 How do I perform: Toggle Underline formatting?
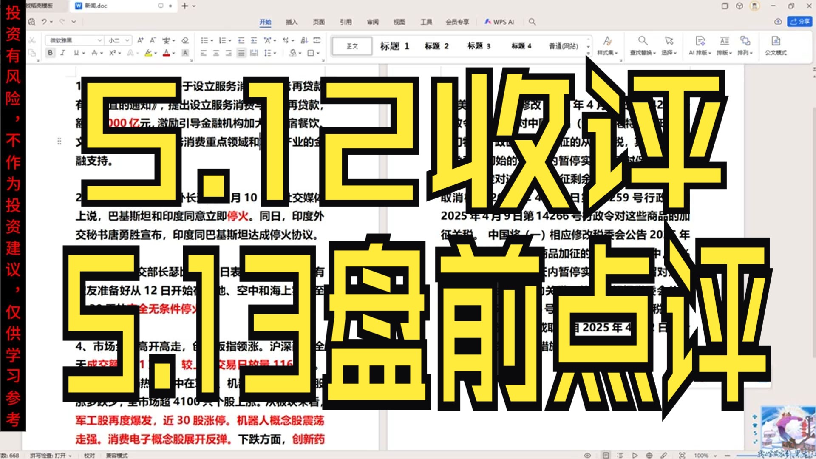coord(76,53)
